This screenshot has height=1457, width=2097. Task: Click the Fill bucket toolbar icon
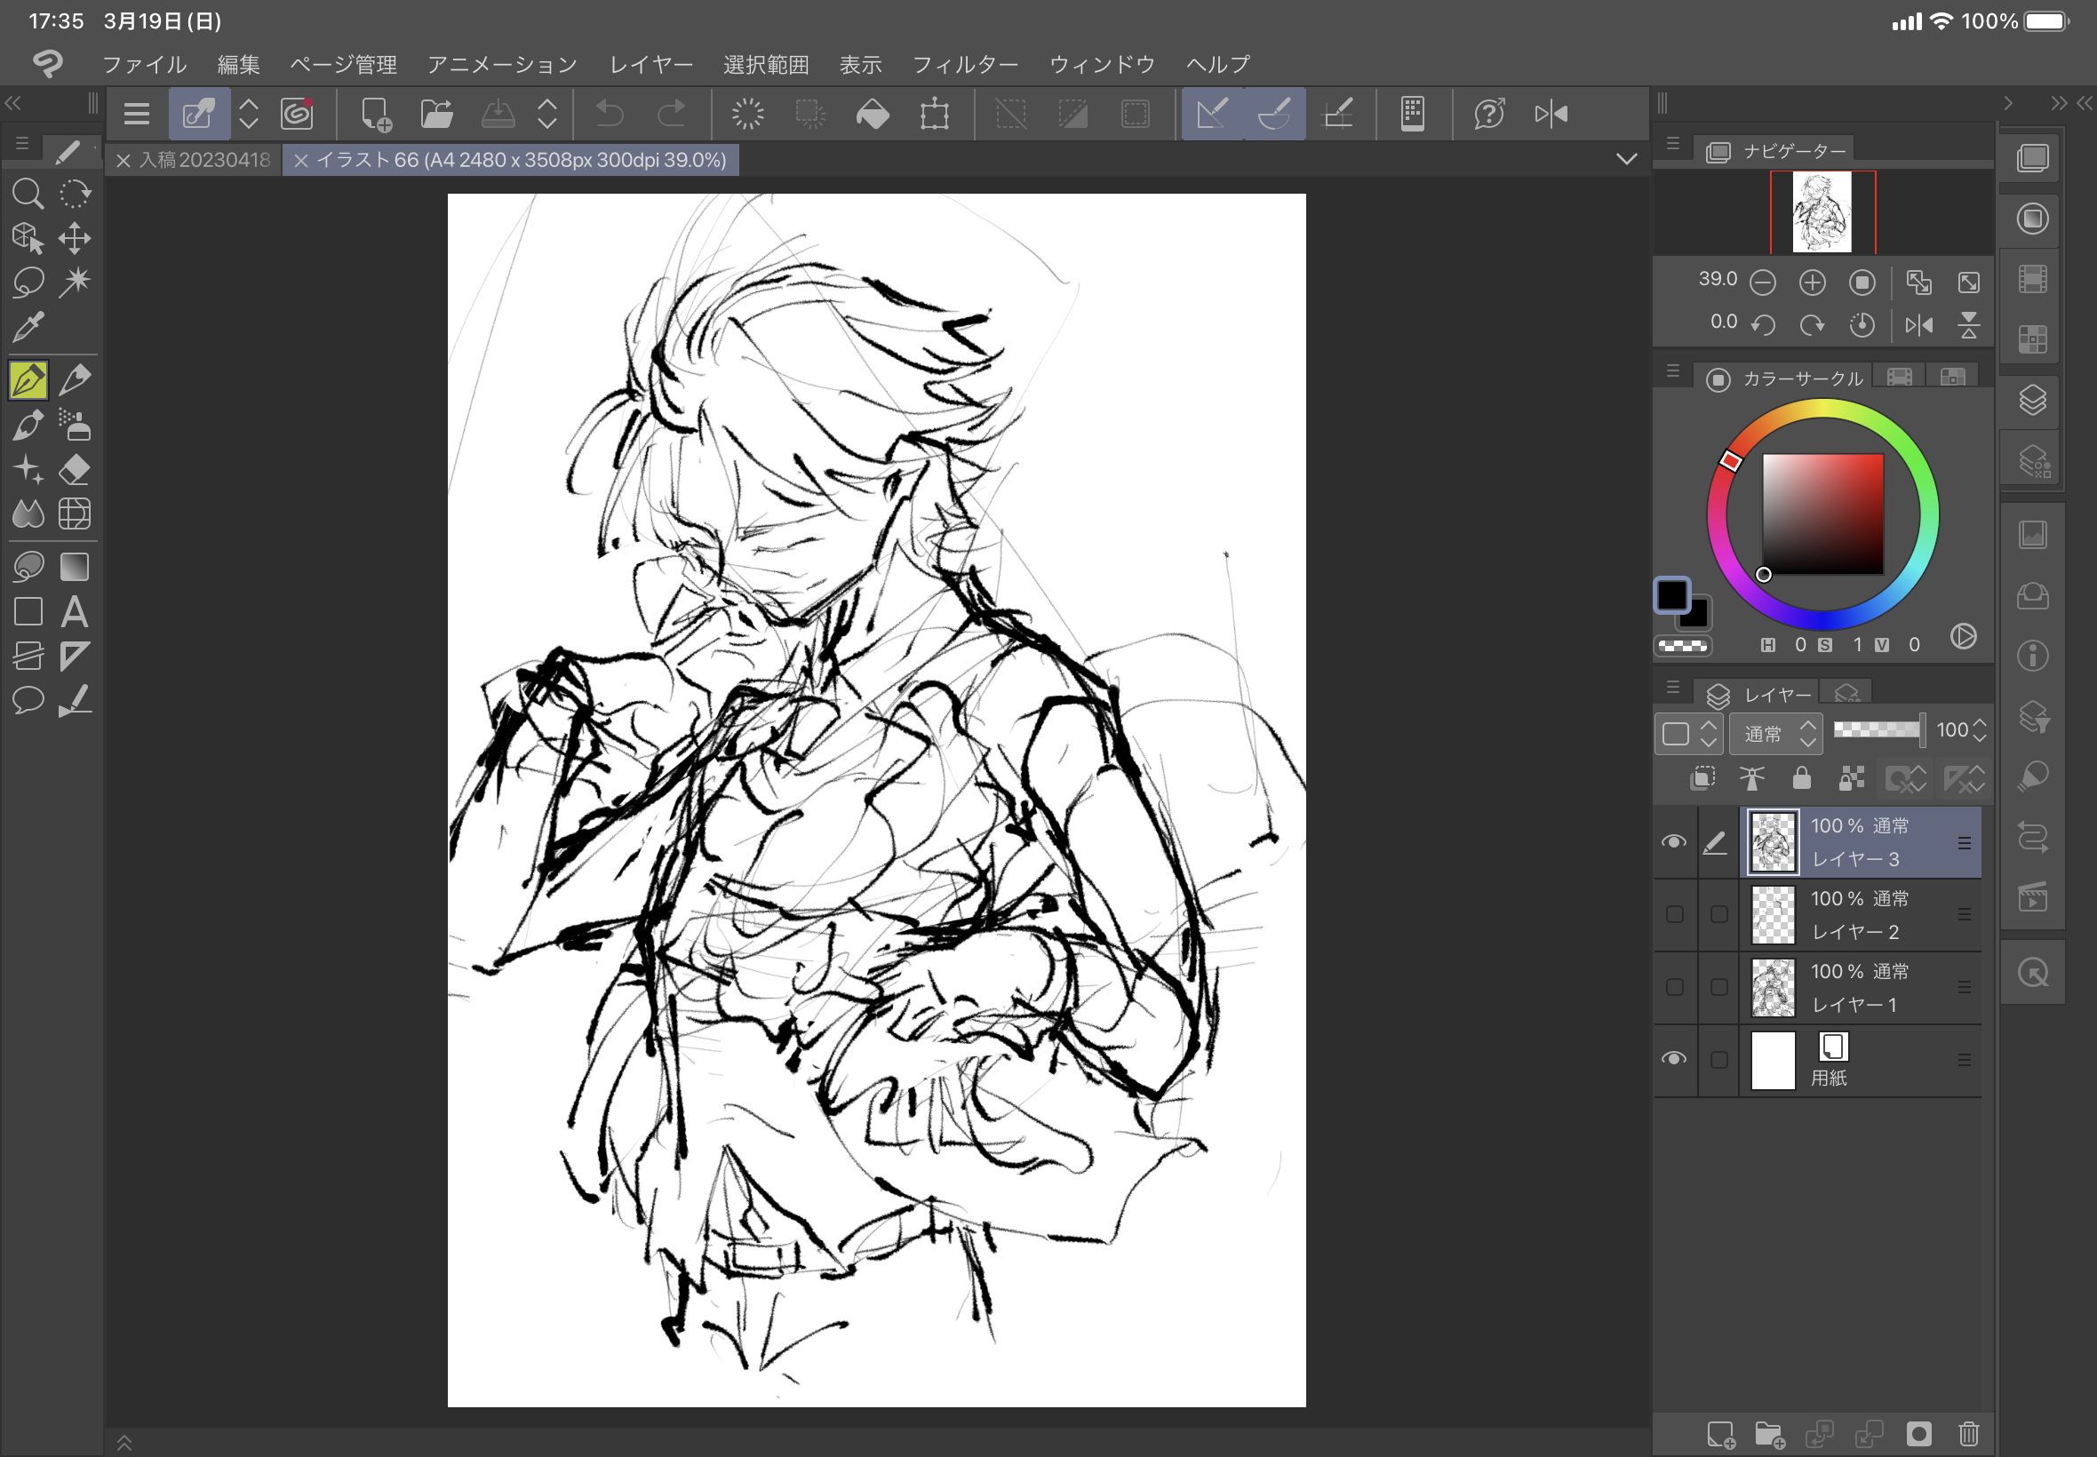(872, 114)
